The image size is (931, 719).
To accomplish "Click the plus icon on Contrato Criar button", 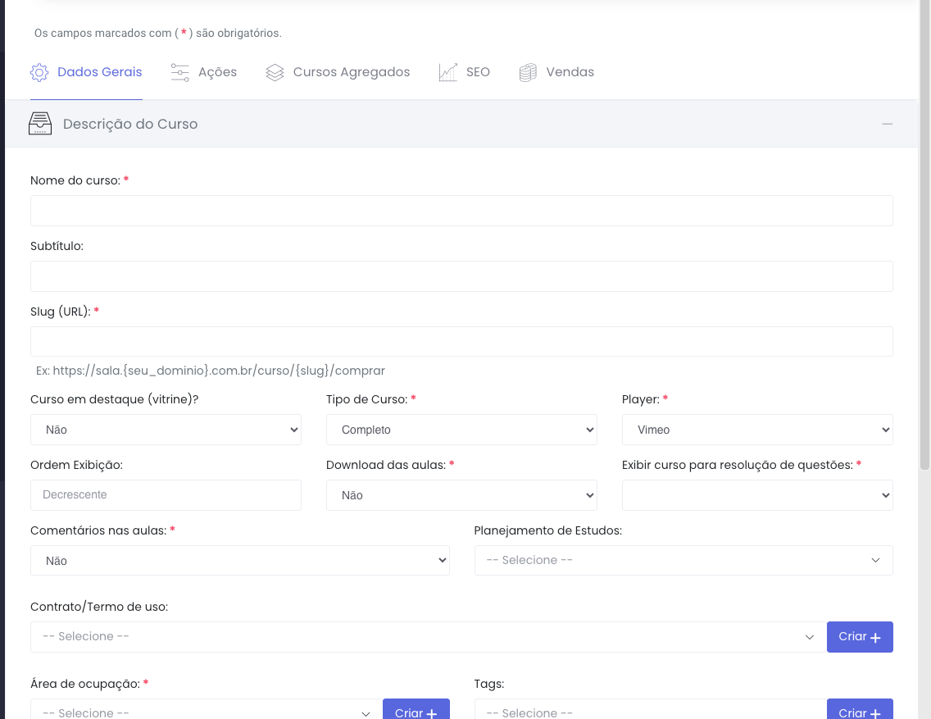I will coord(875,638).
